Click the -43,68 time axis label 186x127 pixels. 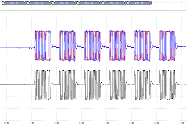click(x=106, y=123)
